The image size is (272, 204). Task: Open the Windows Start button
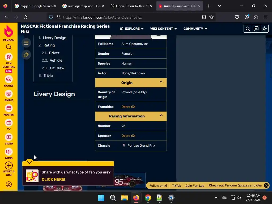(101, 198)
